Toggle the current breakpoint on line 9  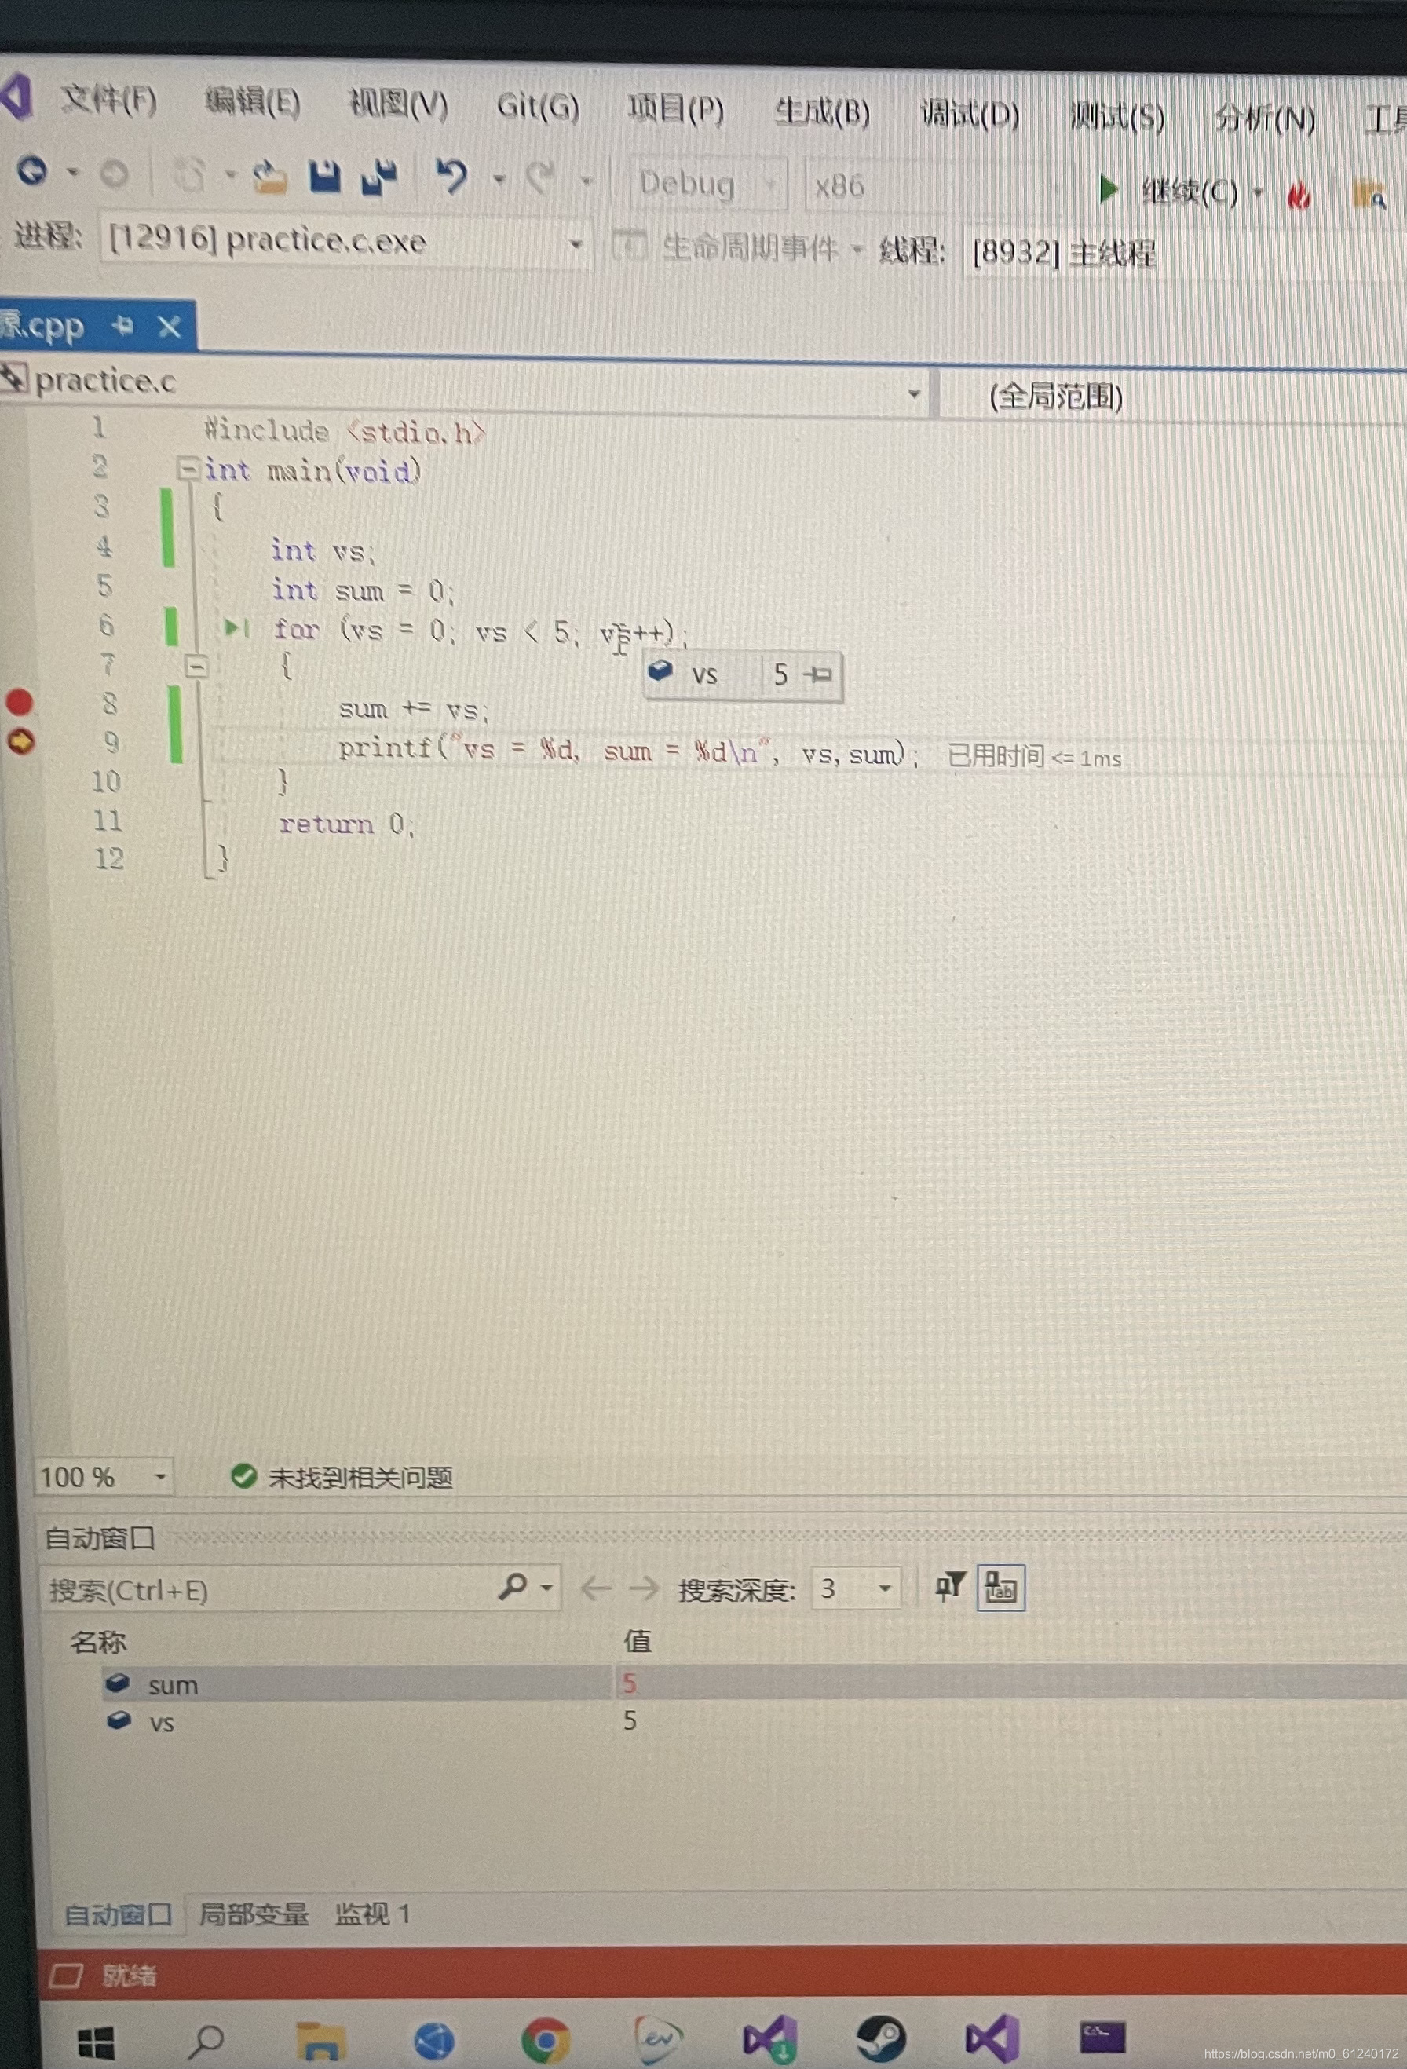20,740
